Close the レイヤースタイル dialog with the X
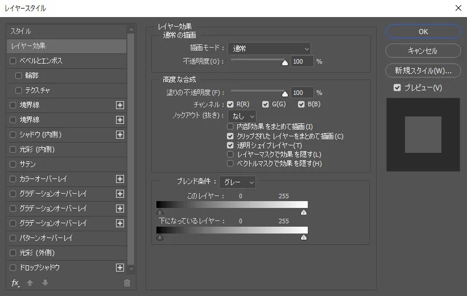The width and height of the screenshot is (467, 296). coord(458,8)
